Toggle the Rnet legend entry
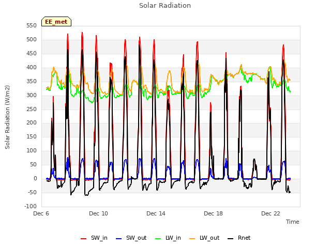This screenshot has width=331, height=248. point(239,238)
